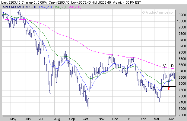Click the Dec month axis label

click(x=115, y=119)
